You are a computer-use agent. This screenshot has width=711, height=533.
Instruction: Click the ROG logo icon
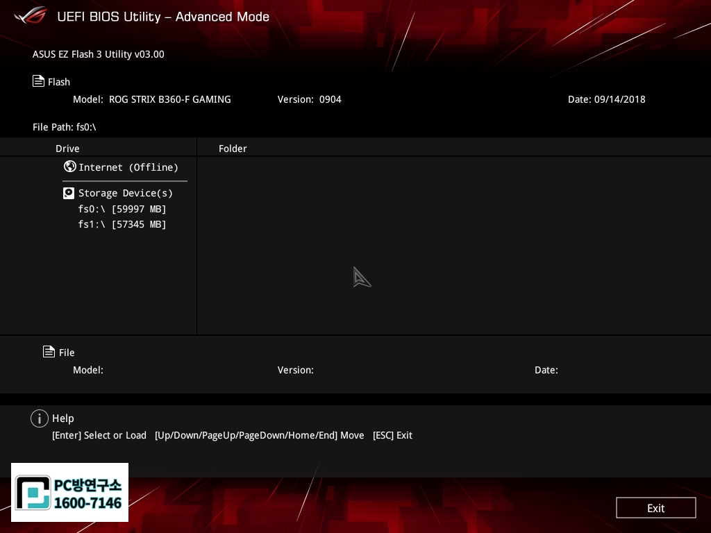(30, 15)
